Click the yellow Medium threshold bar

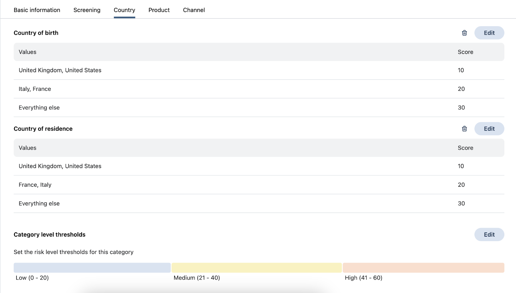[256, 268]
